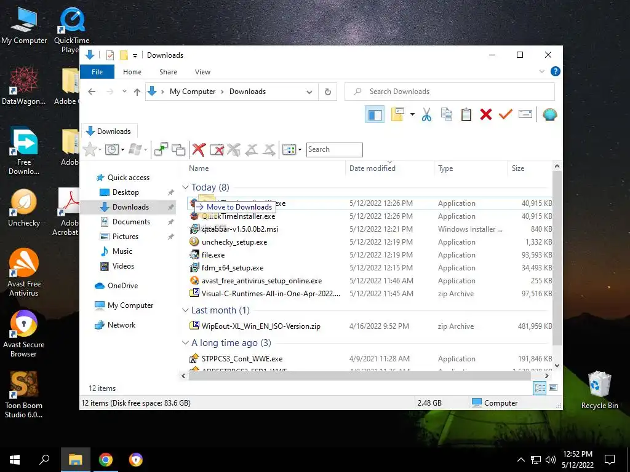Click the Properties checkmark quick access icon
630x472 pixels.
(110, 55)
